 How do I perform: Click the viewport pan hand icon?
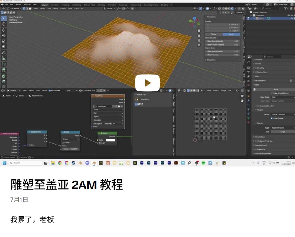(199, 36)
